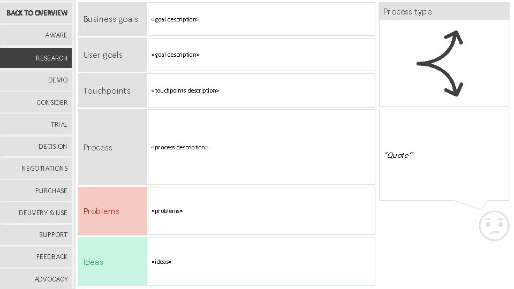Click the touchpoints description field
514x289 pixels.
click(261, 90)
